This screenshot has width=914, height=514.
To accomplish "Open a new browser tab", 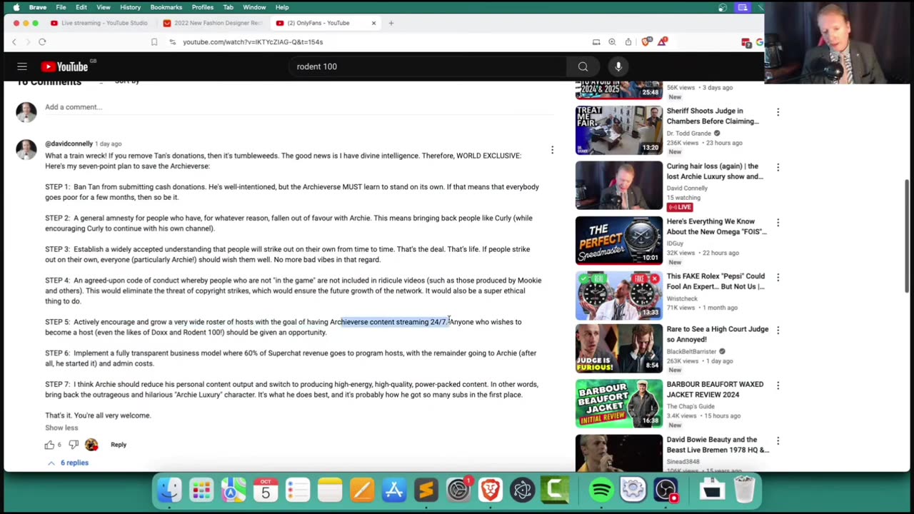I will pyautogui.click(x=391, y=23).
